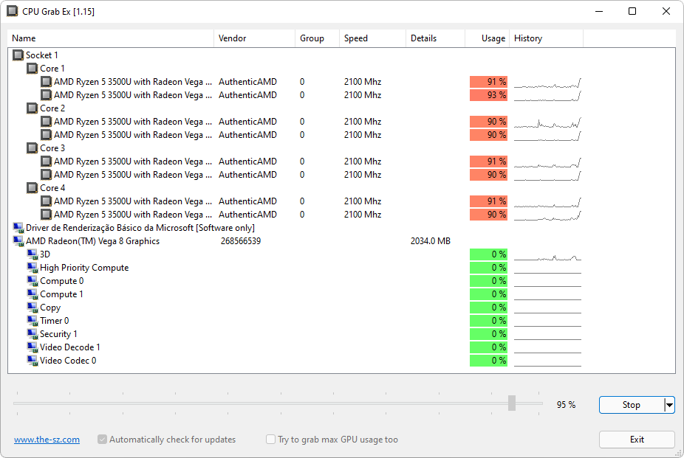Screen dimensions: 684x458
Task: Click the 95 % load value label
Action: [x=566, y=405]
